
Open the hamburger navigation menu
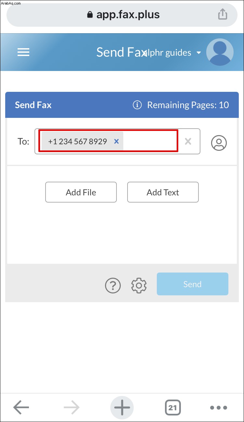click(23, 52)
